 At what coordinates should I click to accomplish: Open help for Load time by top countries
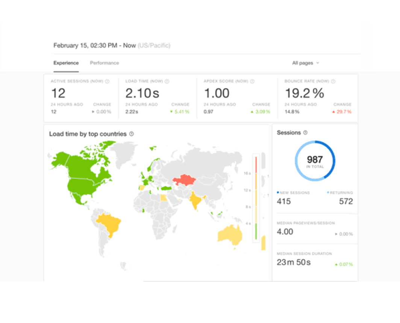[x=130, y=134]
